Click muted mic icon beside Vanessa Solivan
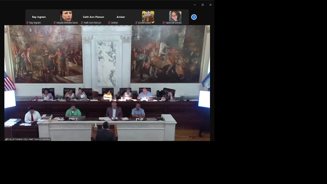 164,23
